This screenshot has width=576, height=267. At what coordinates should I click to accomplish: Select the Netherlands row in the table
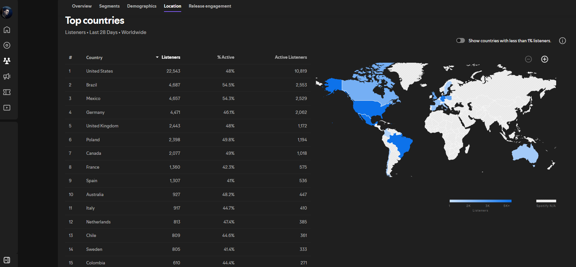[x=188, y=222]
